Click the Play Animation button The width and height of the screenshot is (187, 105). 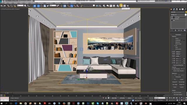[x=172, y=98]
